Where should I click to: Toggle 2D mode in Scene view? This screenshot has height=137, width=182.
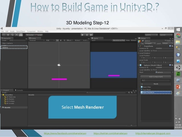point(57,40)
